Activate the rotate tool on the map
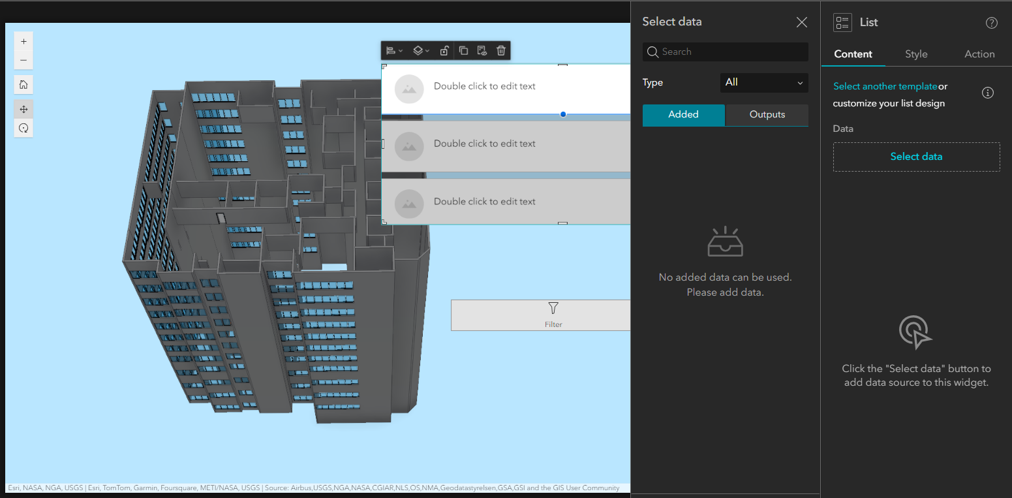Viewport: 1012px width, 498px height. (x=23, y=128)
